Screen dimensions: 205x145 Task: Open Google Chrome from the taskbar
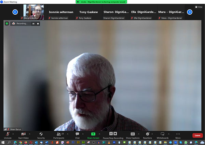(20, 142)
